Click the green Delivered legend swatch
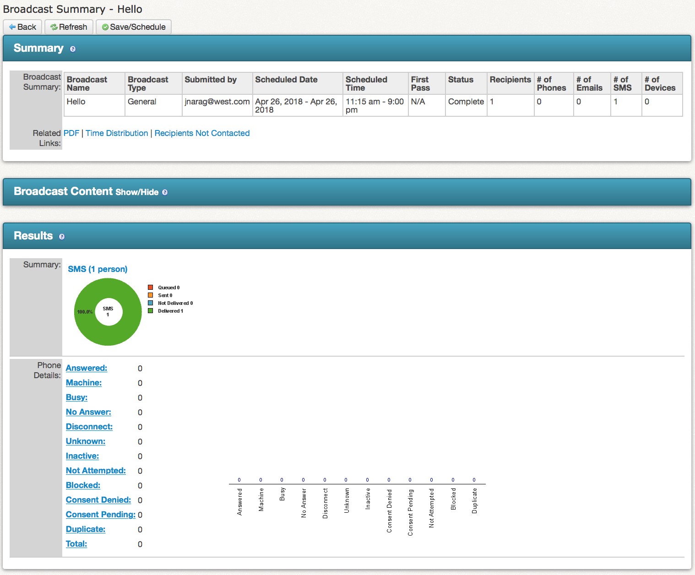Screen dimensions: 695x575 150,311
